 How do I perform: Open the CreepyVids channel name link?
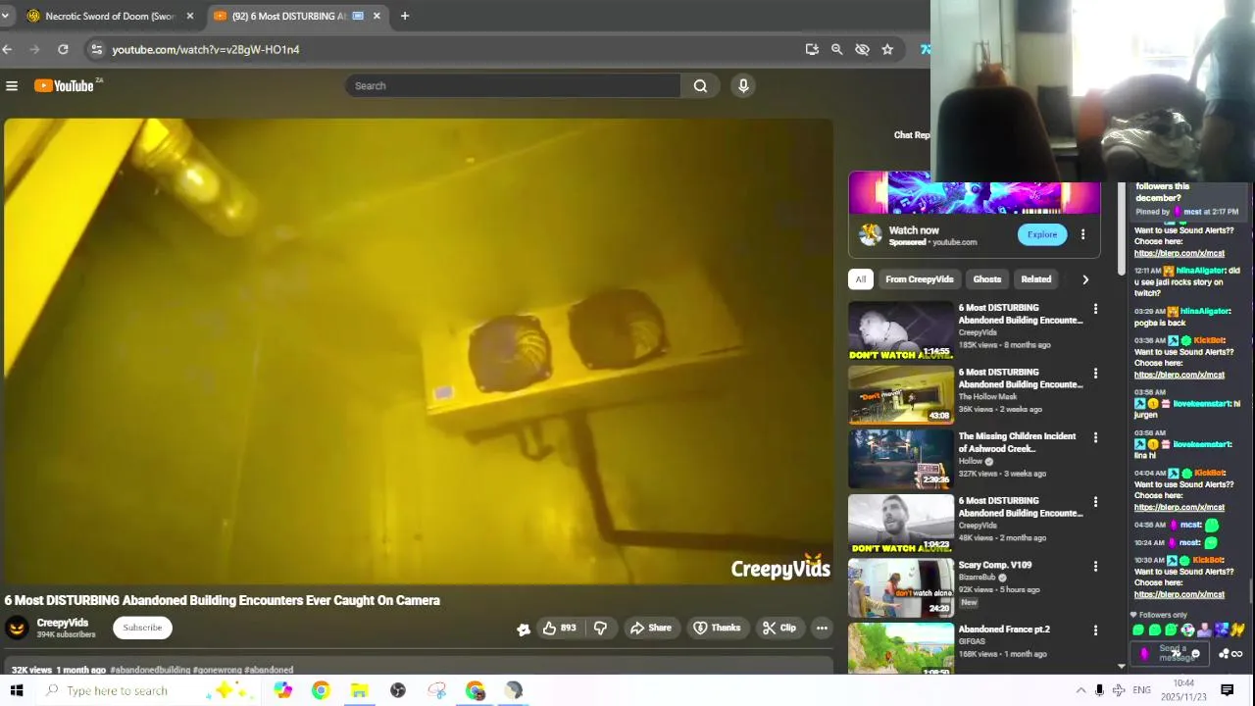coord(63,623)
